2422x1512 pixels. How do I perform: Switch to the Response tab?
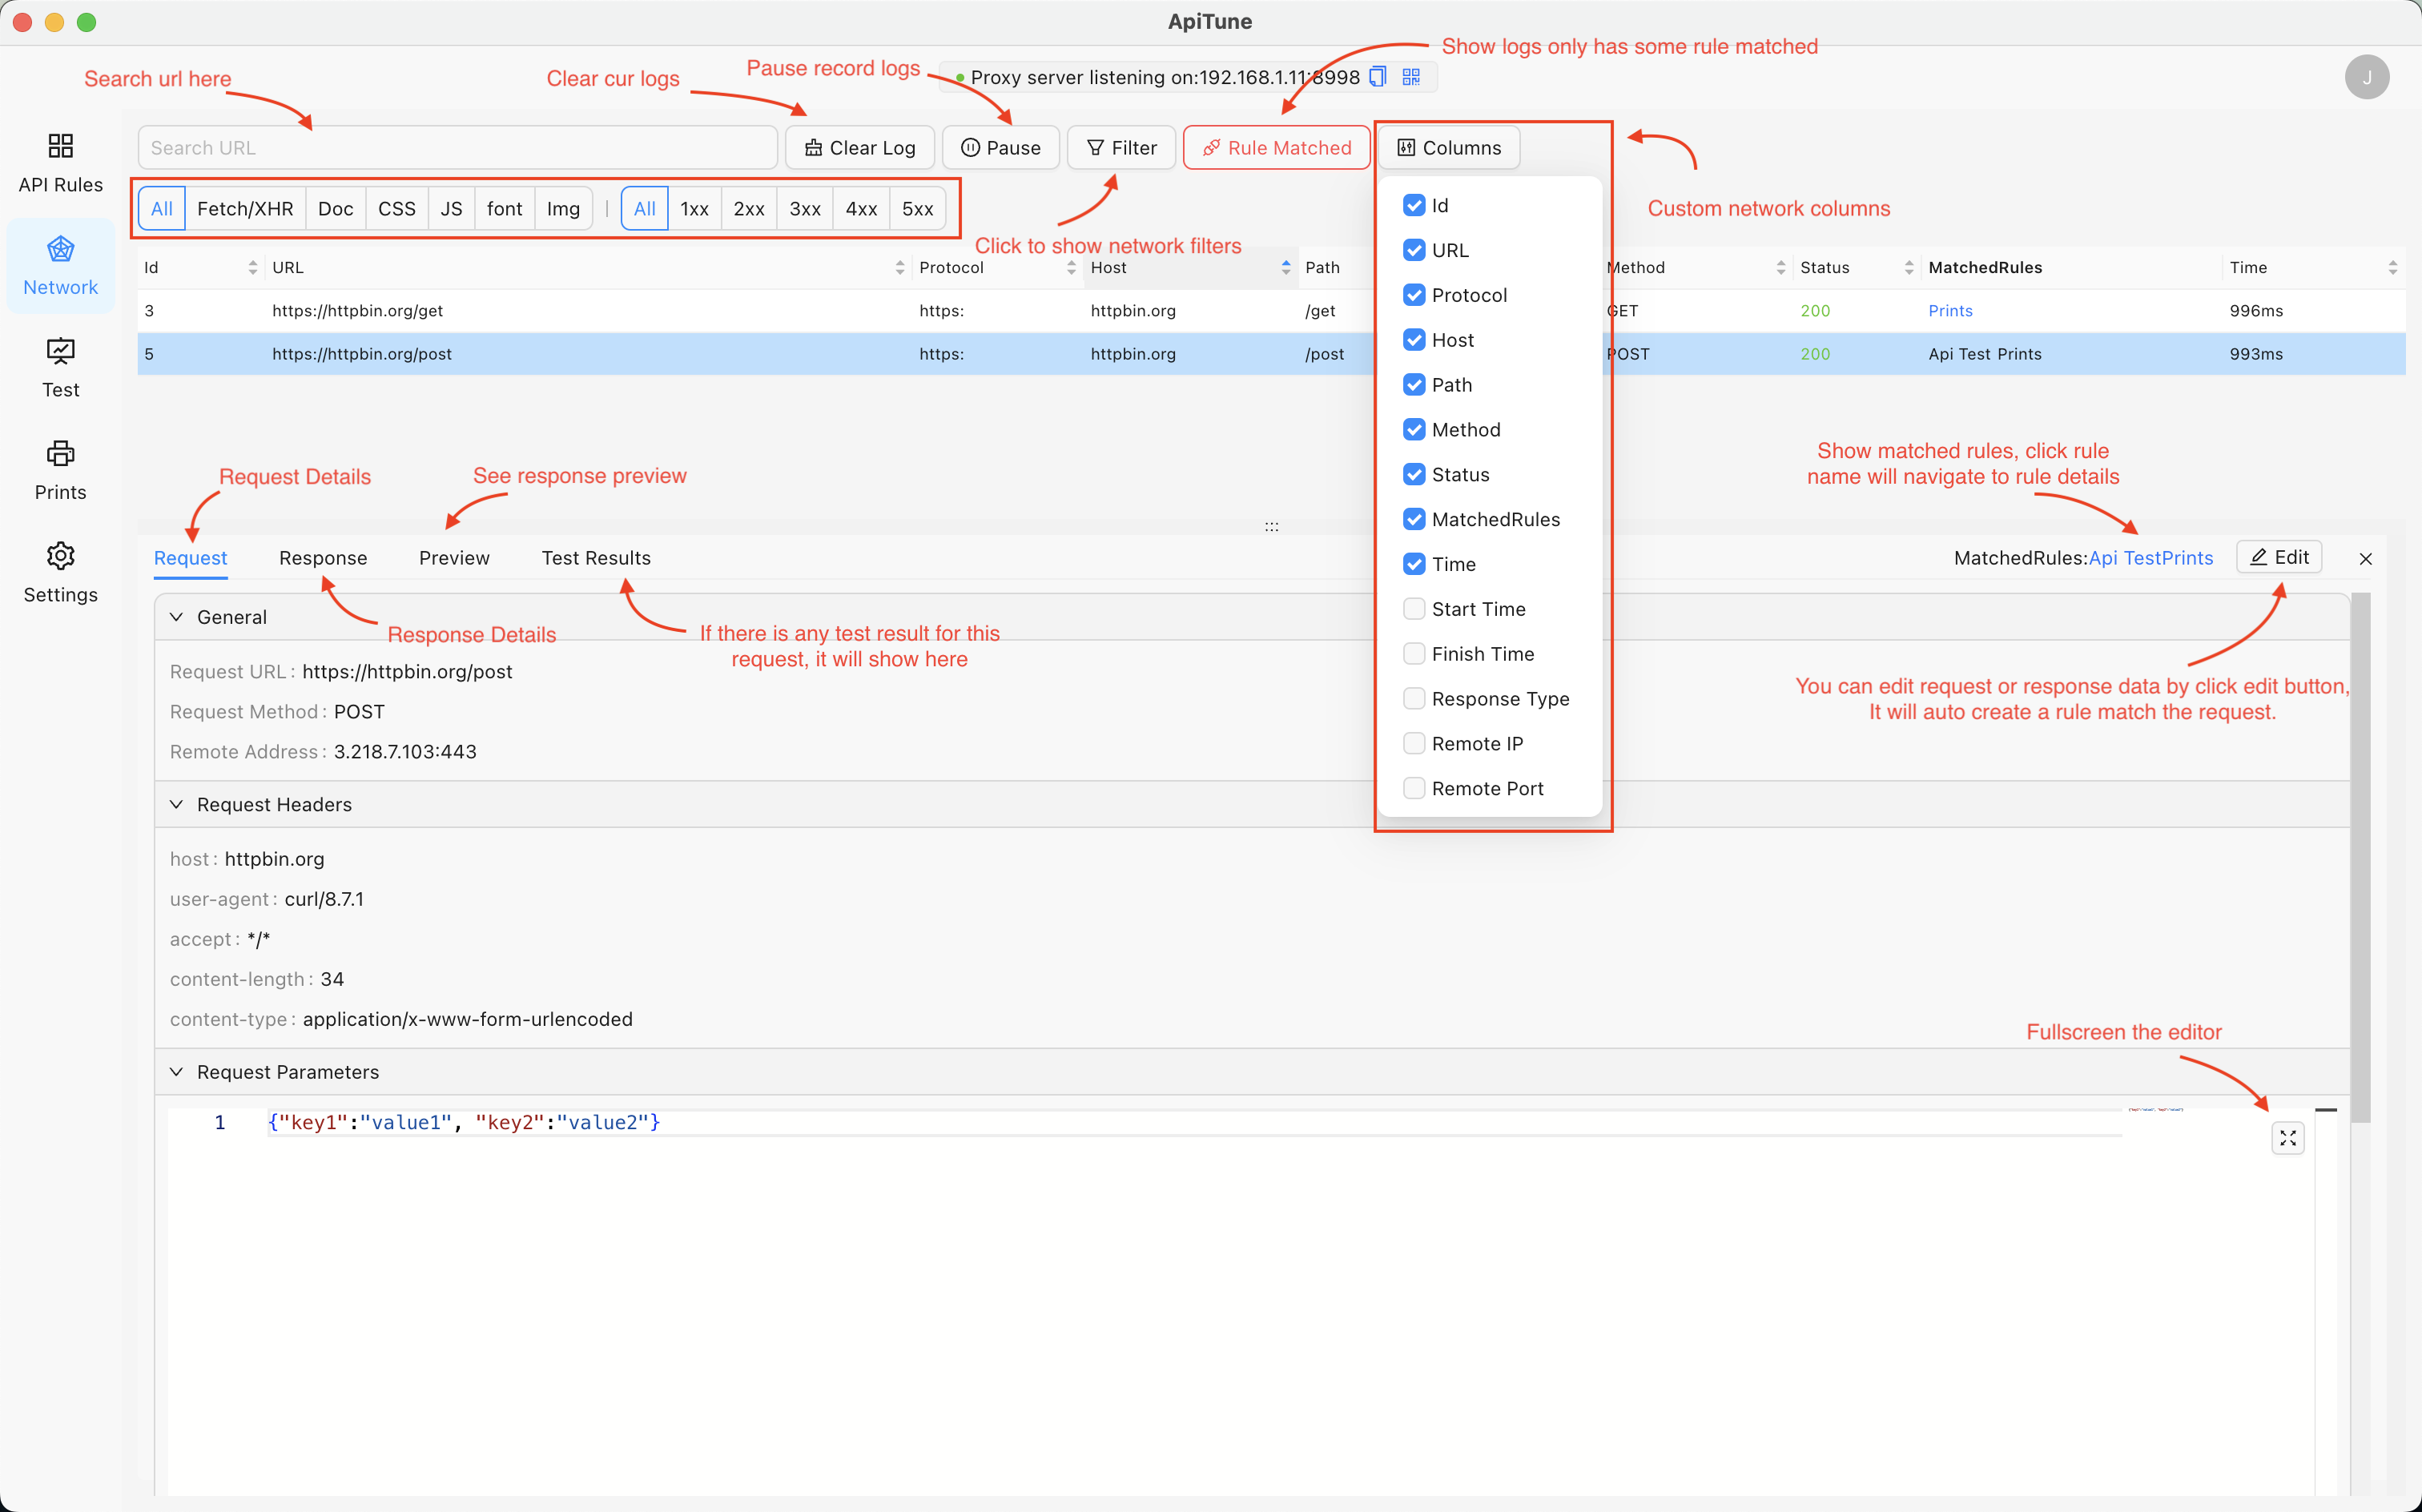[x=322, y=558]
